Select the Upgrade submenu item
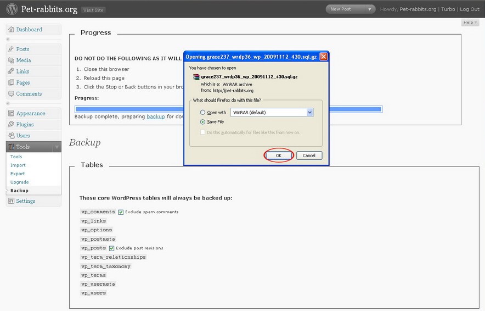The height and width of the screenshot is (311, 485). coord(20,182)
